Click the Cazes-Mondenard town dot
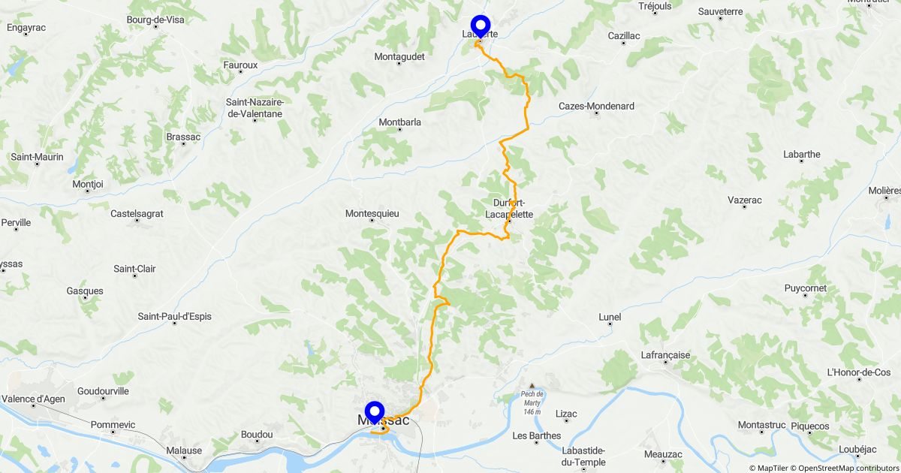The height and width of the screenshot is (473, 901). pyautogui.click(x=597, y=114)
